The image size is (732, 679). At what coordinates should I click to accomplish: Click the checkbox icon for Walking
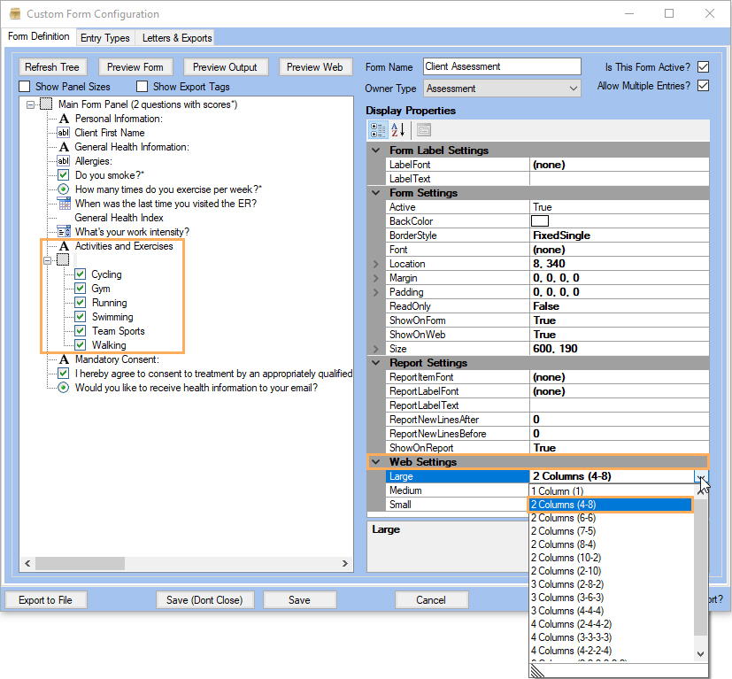point(81,345)
